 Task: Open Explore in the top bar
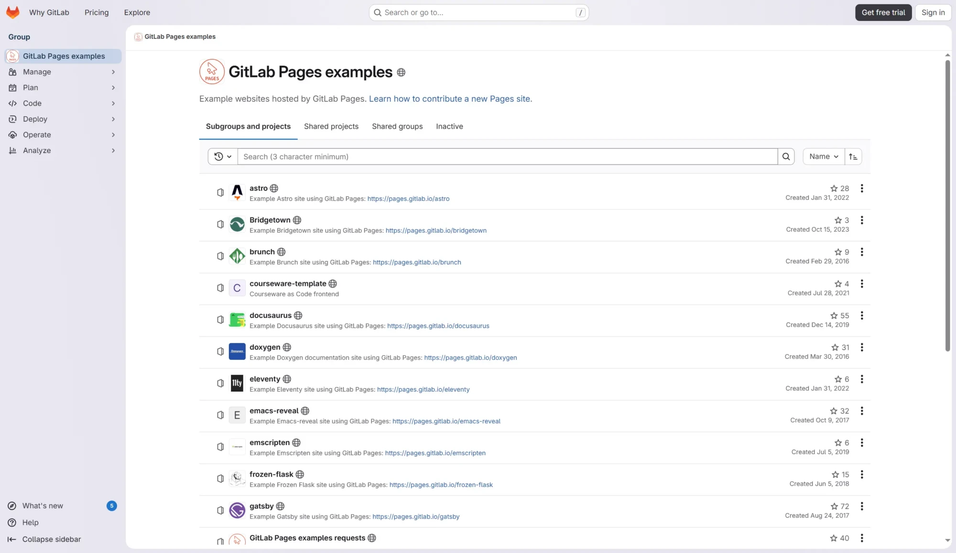137,12
